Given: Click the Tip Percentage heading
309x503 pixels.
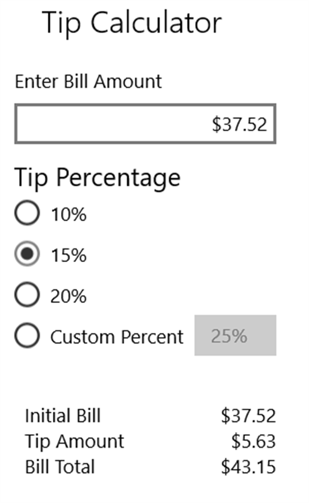Looking at the screenshot, I should tap(98, 178).
